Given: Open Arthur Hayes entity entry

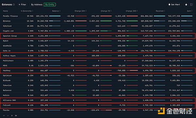Looking at the screenshot, I should tap(98, 56).
